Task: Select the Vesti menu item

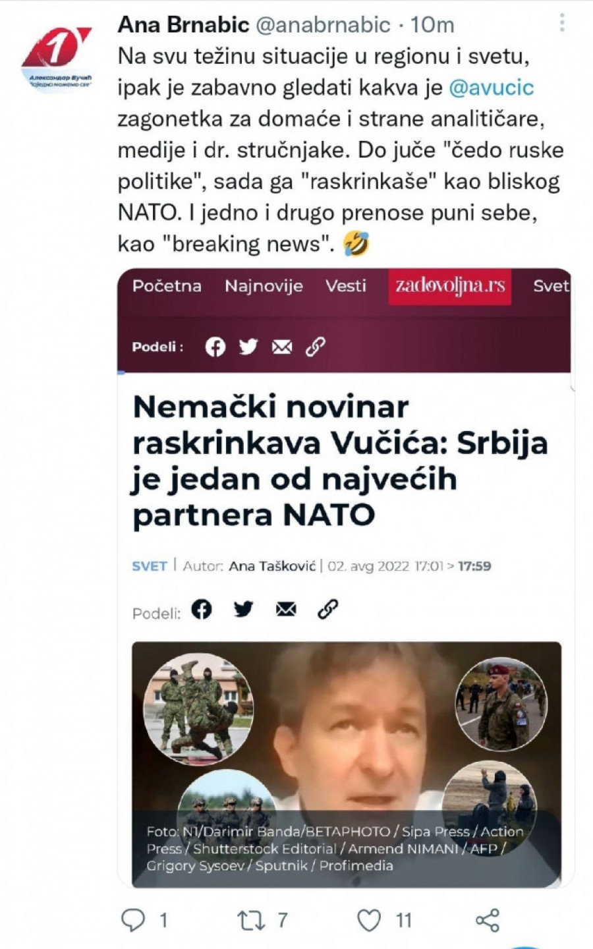Action: click(x=345, y=286)
